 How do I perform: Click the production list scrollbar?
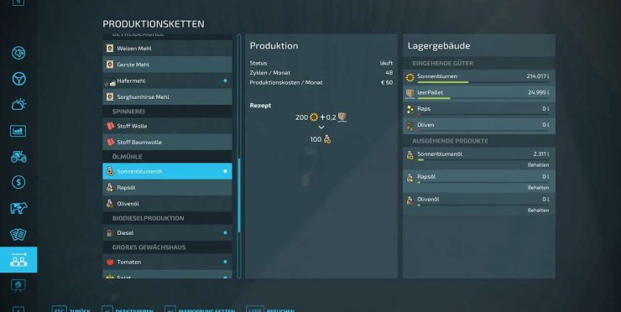tap(239, 156)
